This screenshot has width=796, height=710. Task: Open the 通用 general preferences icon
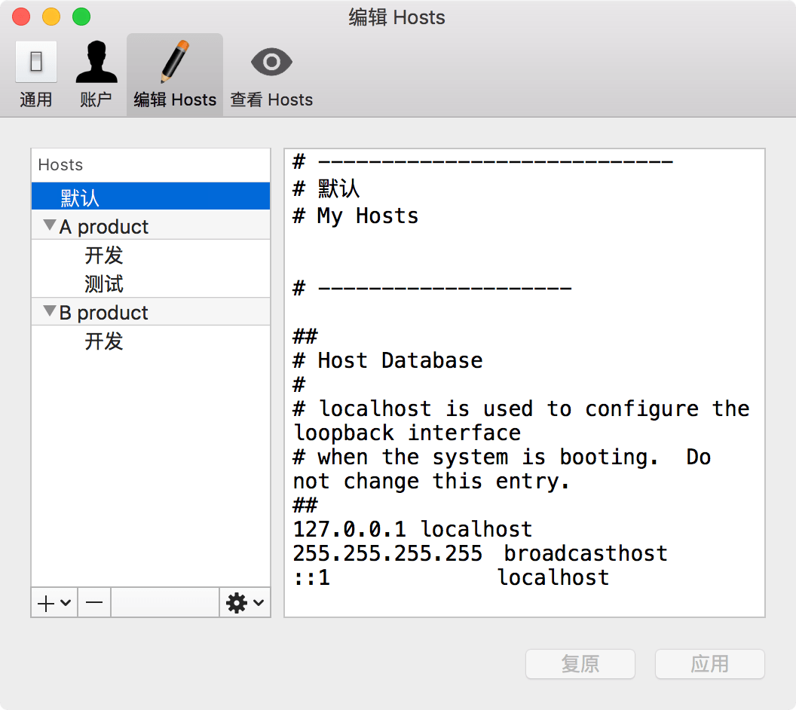point(36,62)
